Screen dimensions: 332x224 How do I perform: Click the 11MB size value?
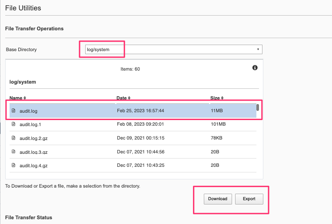coord(216,110)
